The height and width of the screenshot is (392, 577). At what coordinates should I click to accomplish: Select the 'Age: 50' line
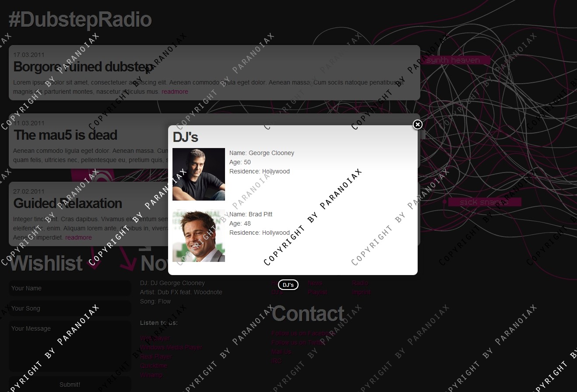(x=240, y=162)
